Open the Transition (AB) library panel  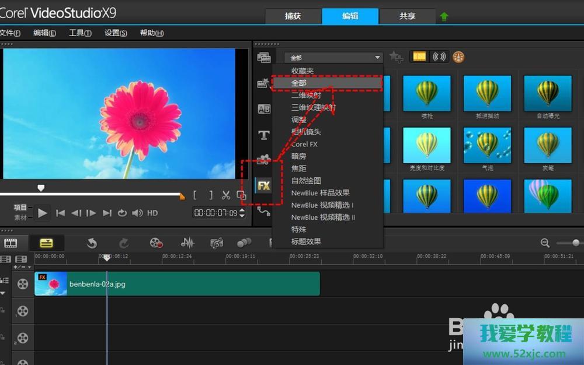264,109
